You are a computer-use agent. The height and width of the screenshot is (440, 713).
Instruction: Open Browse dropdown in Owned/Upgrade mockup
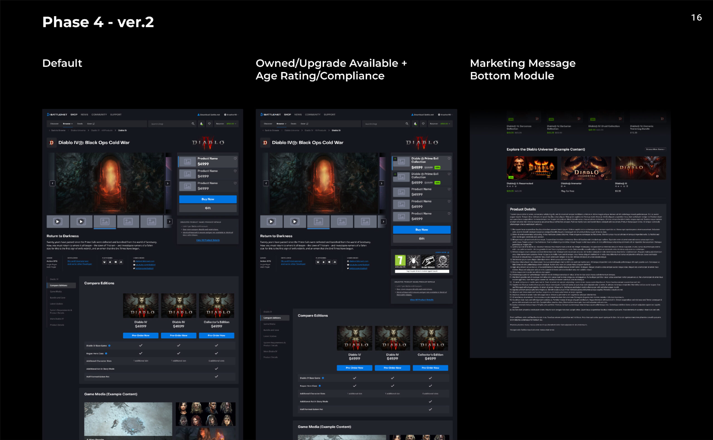point(282,124)
